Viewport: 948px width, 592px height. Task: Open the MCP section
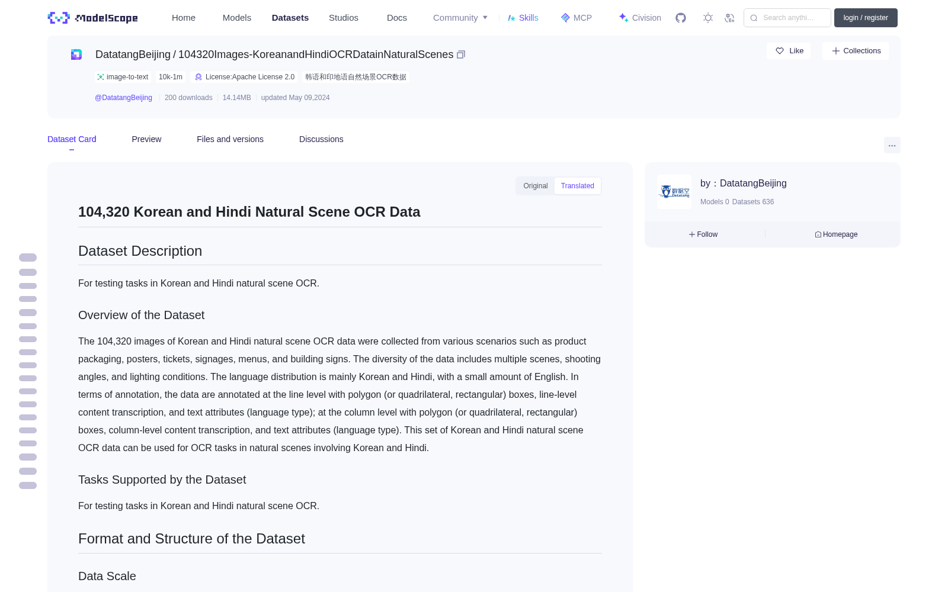tap(577, 18)
